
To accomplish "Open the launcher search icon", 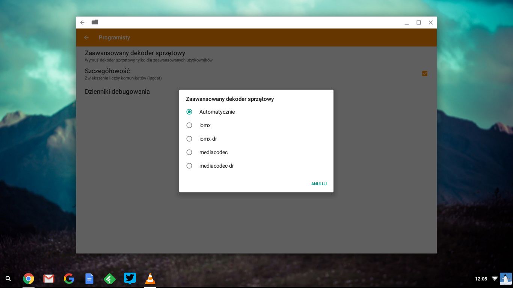I will pos(8,279).
